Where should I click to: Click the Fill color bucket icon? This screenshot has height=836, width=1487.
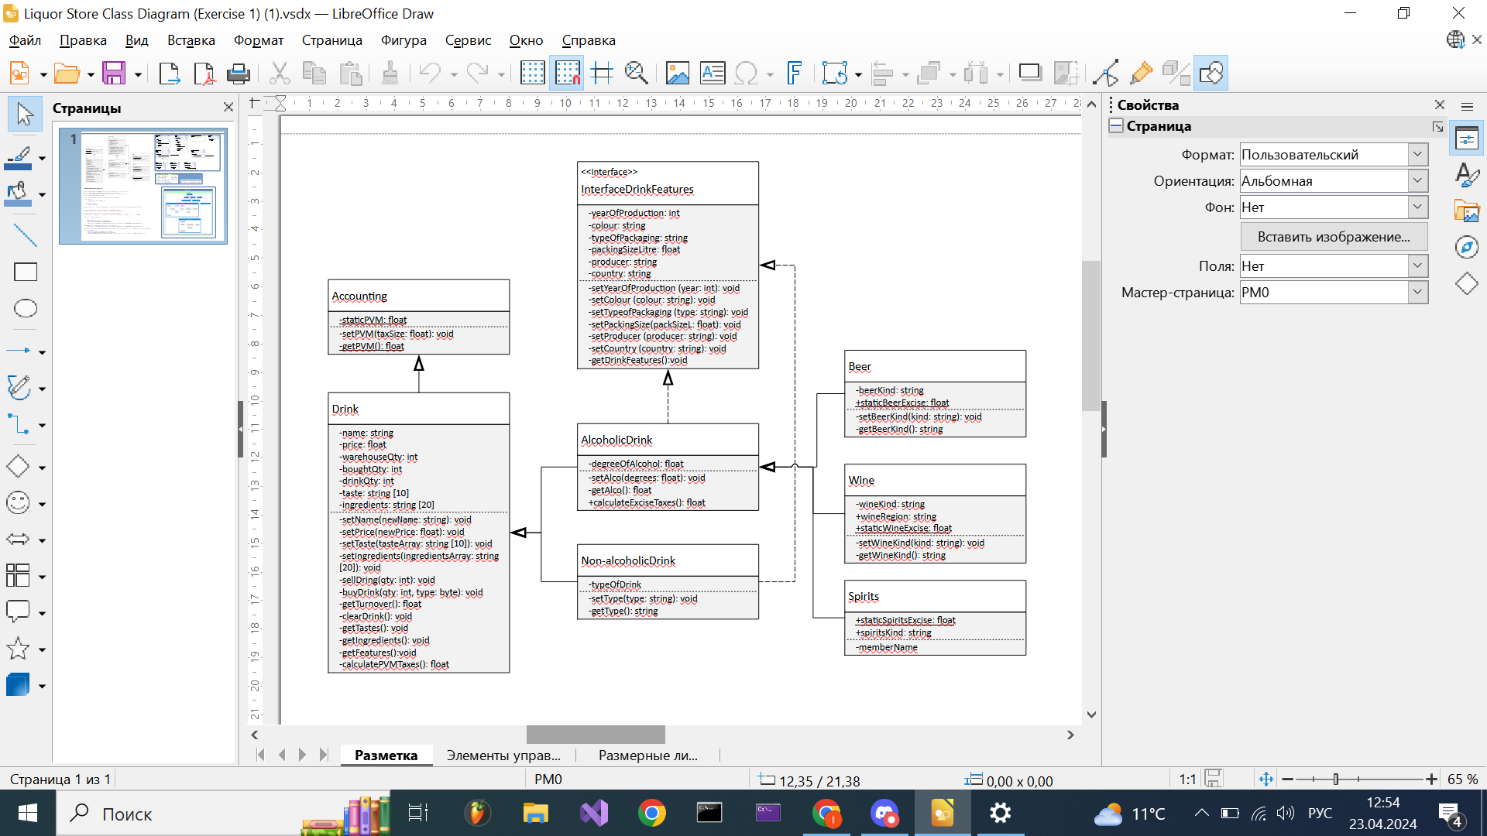19,194
